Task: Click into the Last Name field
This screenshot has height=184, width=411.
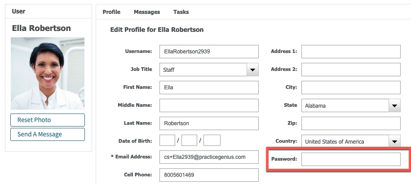Action: coord(209,123)
